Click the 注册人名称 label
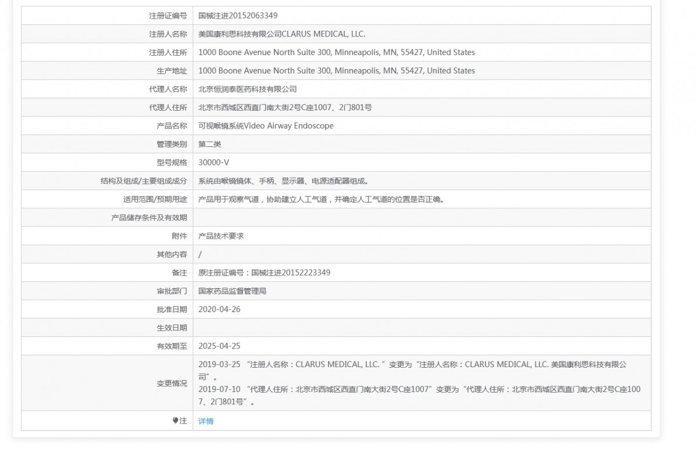Image resolution: width=696 pixels, height=453 pixels. pos(168,34)
